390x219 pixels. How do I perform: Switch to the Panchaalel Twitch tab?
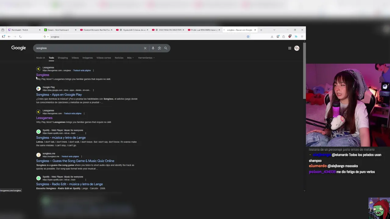click(24, 30)
